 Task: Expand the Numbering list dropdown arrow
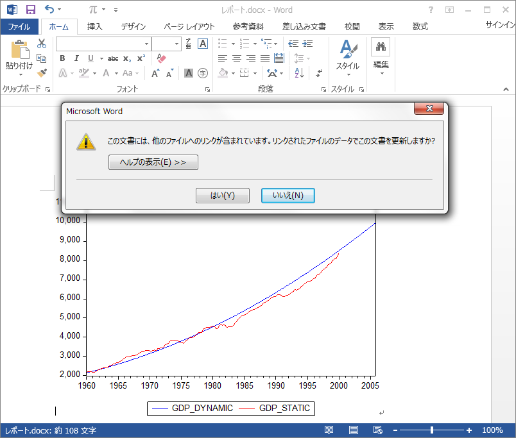point(255,44)
